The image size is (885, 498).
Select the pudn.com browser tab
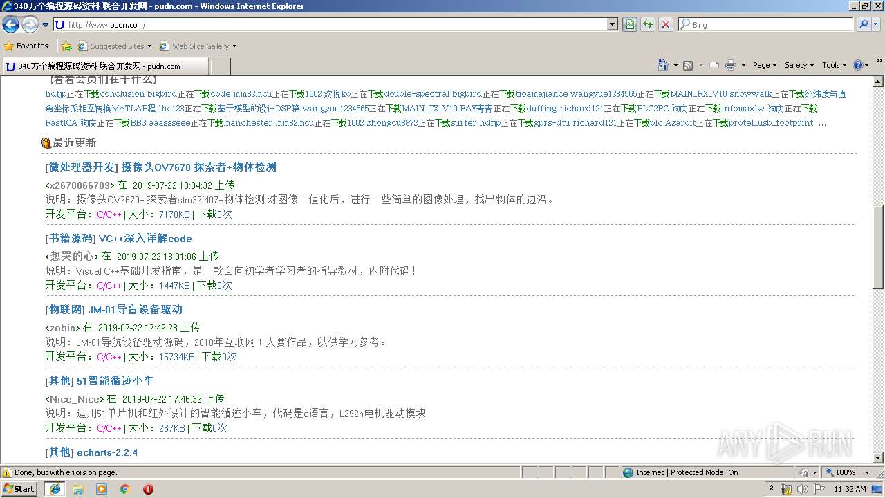[x=105, y=66]
